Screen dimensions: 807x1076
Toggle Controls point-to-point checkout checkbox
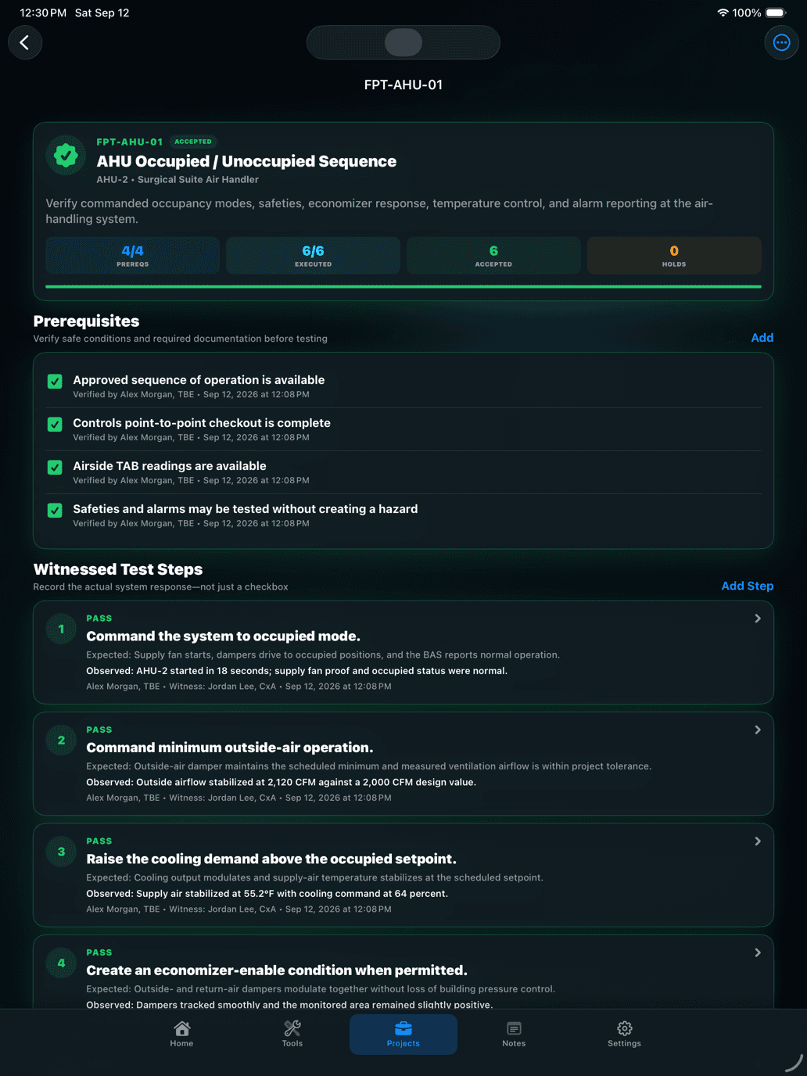(55, 424)
